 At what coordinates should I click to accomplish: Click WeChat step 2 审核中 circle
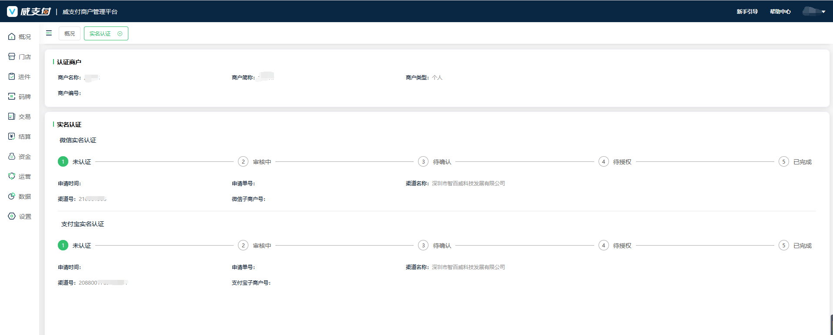243,162
